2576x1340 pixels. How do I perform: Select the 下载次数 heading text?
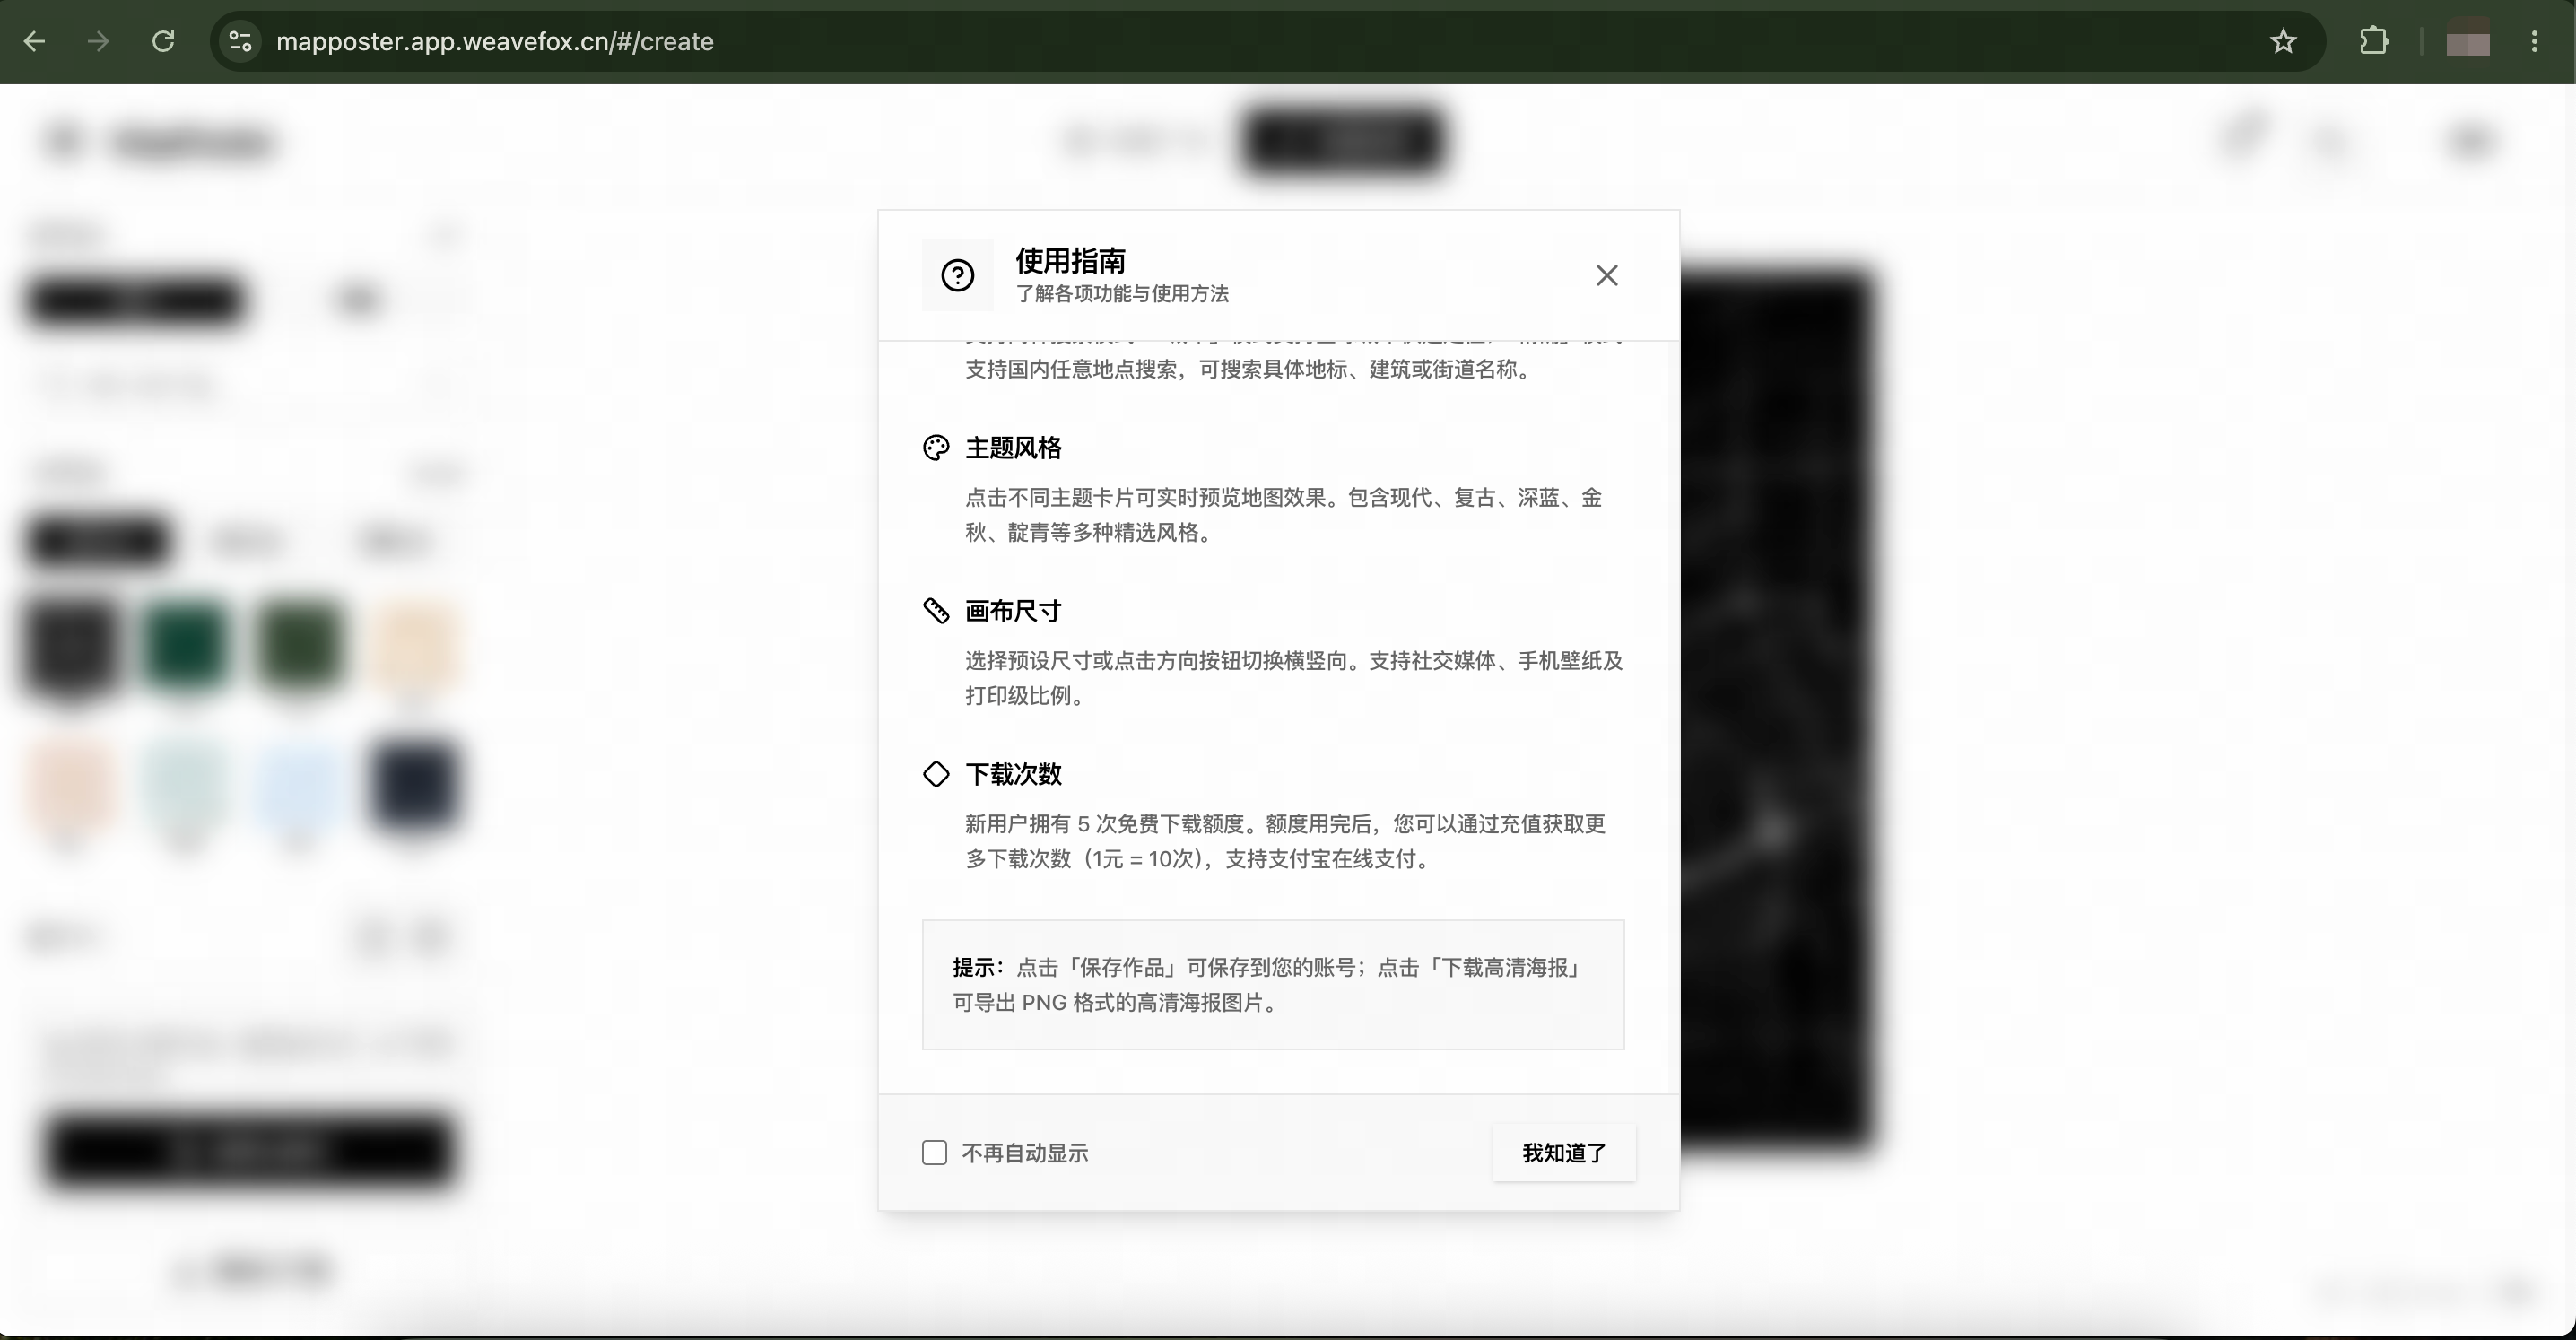click(x=1013, y=774)
